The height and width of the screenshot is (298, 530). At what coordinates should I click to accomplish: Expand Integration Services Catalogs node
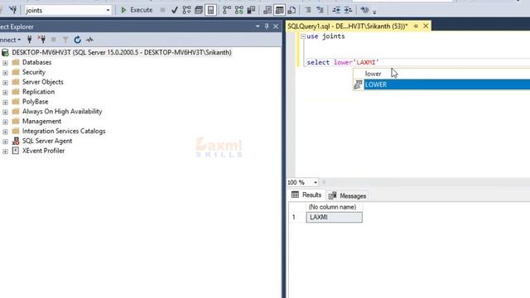(5, 132)
